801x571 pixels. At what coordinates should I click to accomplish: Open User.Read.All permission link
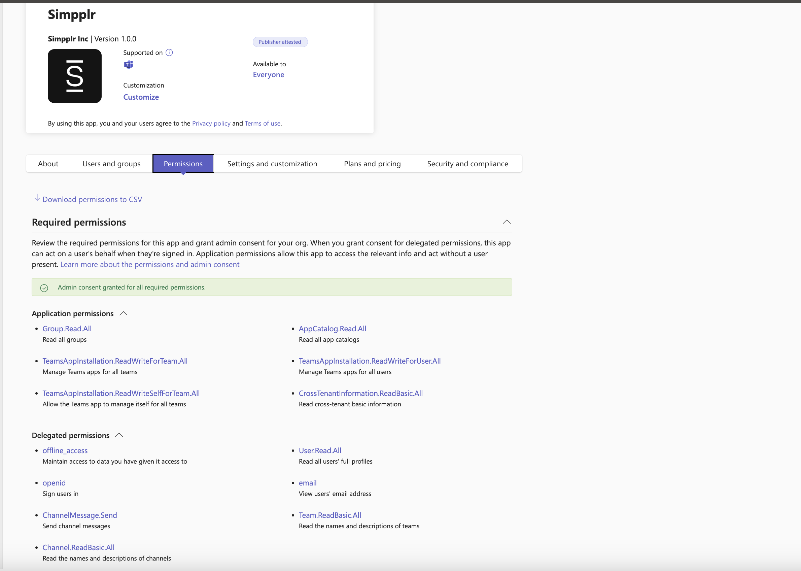(x=320, y=450)
